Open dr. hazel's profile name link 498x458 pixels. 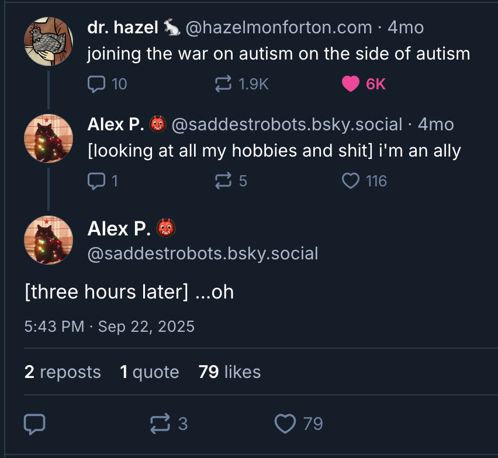click(x=122, y=27)
